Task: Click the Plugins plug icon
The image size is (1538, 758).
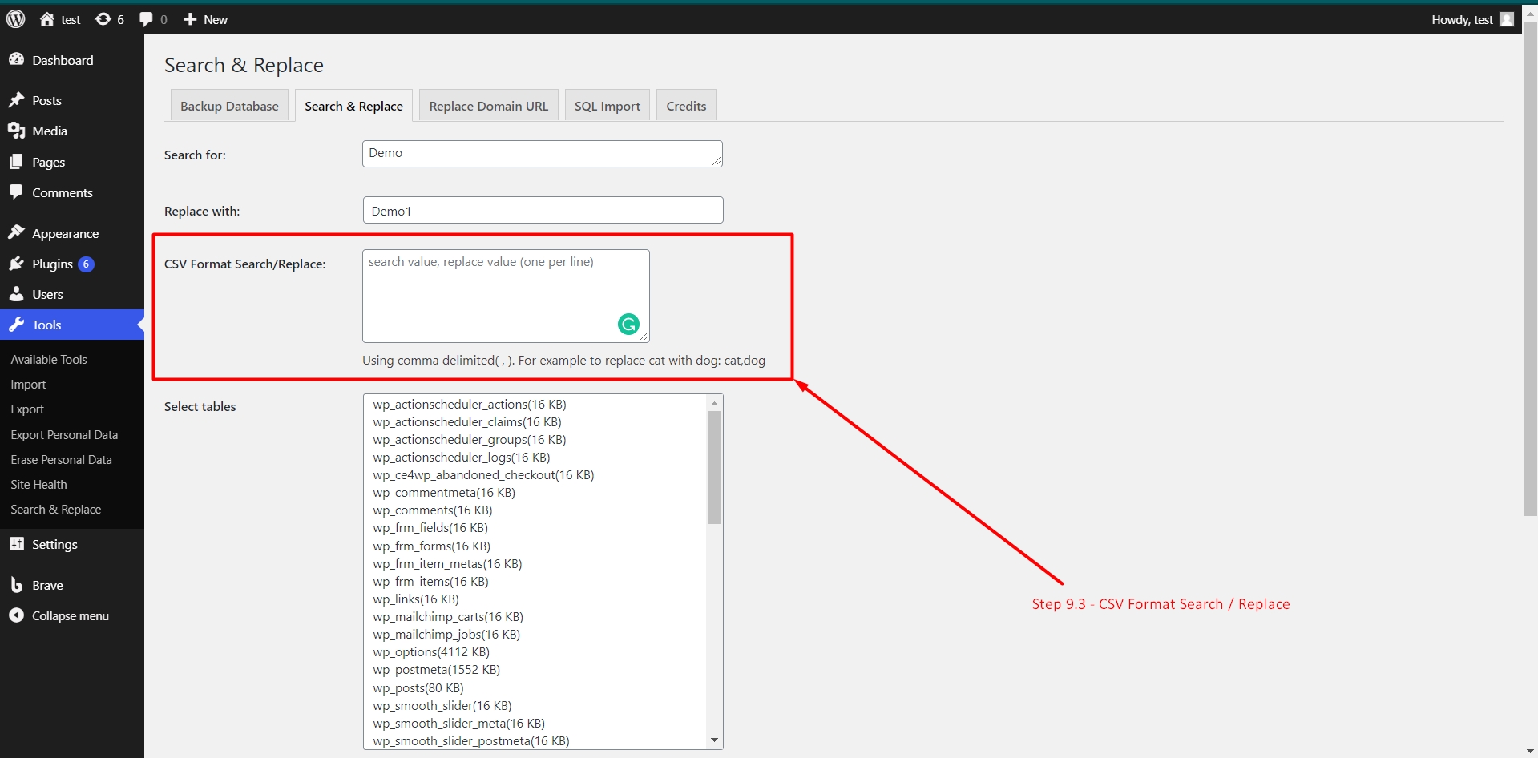Action: pos(16,264)
